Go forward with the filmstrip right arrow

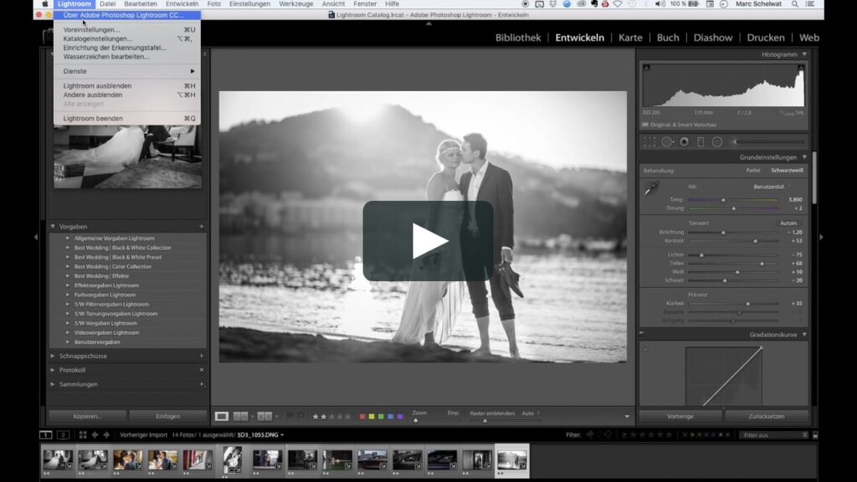(106, 435)
